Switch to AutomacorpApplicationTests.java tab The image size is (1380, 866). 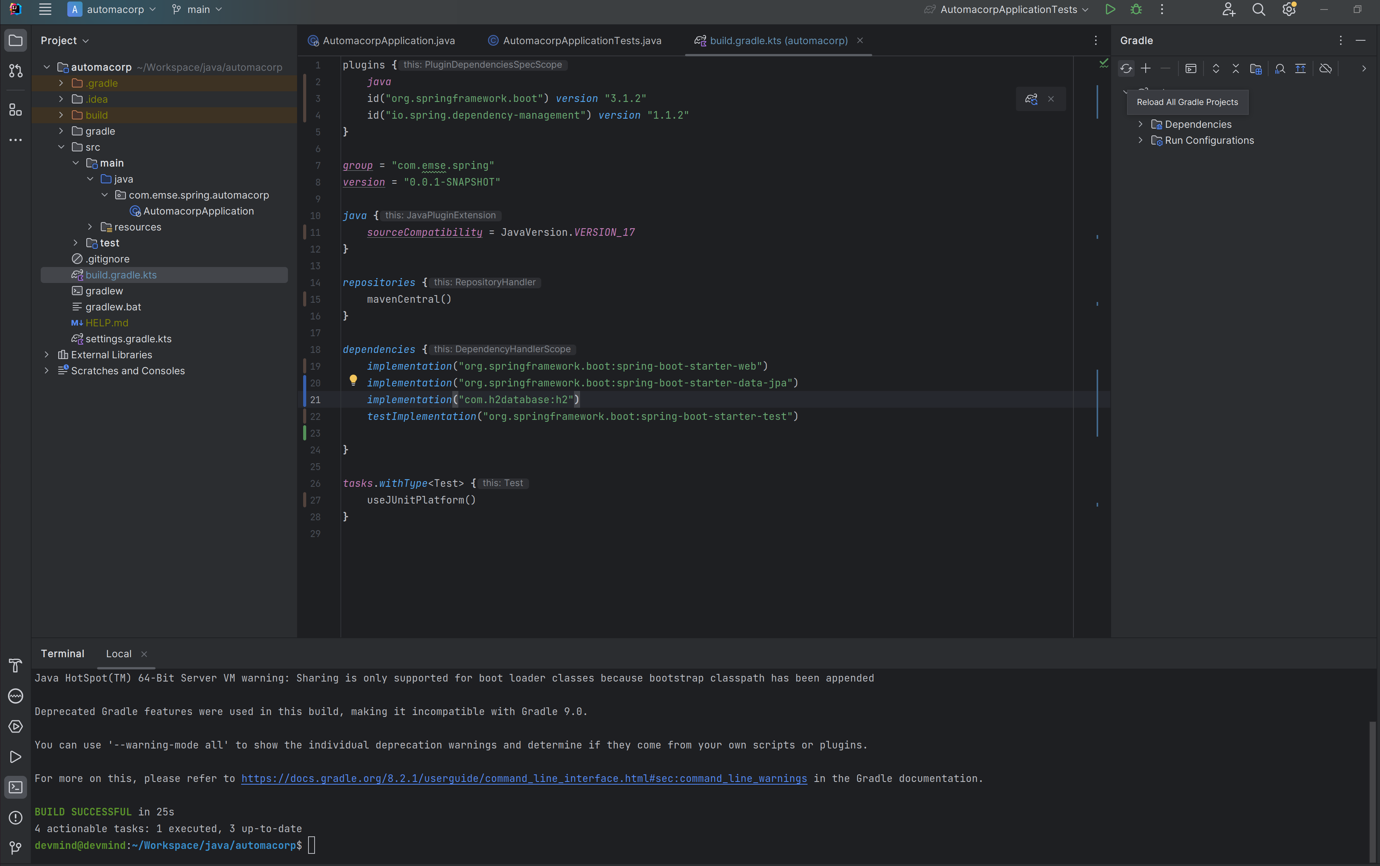(x=575, y=41)
